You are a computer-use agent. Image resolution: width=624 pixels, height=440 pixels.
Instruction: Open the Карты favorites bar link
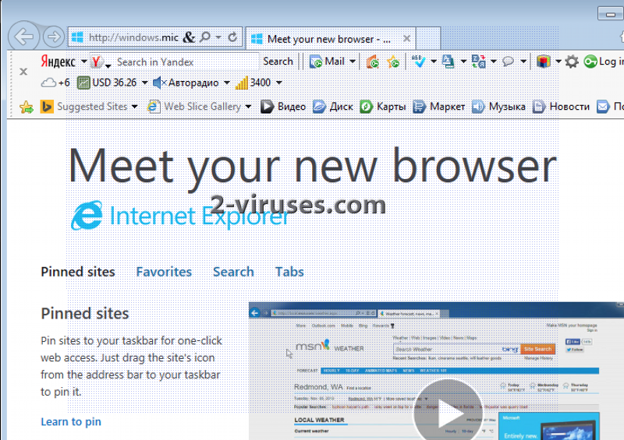click(x=382, y=107)
